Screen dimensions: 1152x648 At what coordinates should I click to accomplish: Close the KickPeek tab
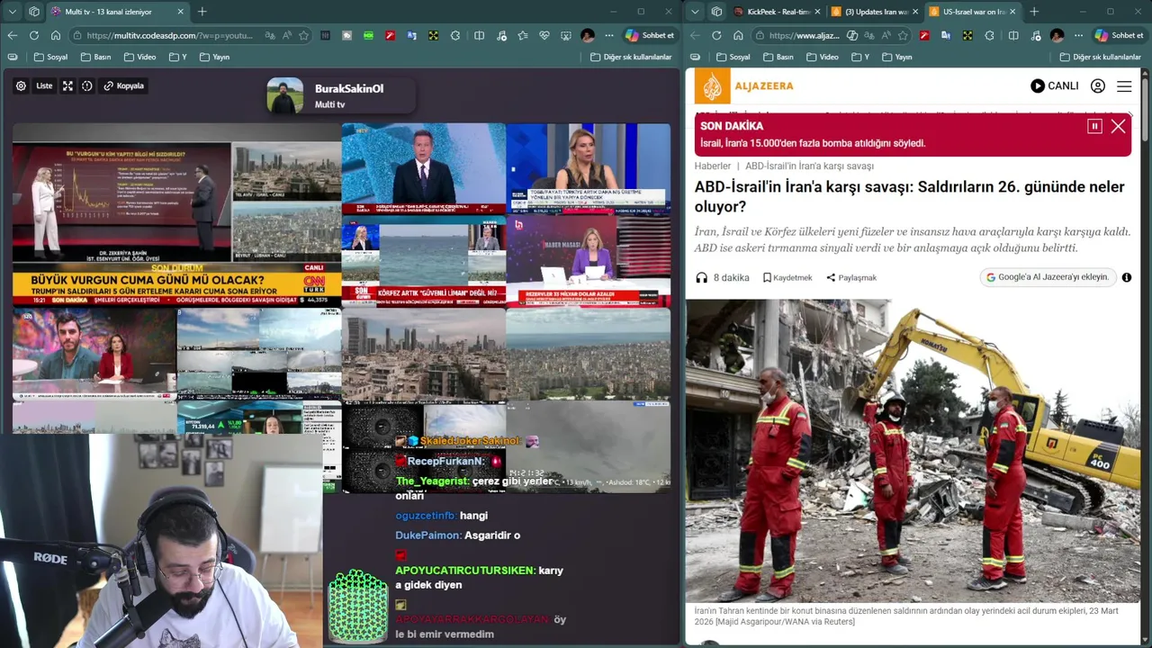[x=817, y=12]
